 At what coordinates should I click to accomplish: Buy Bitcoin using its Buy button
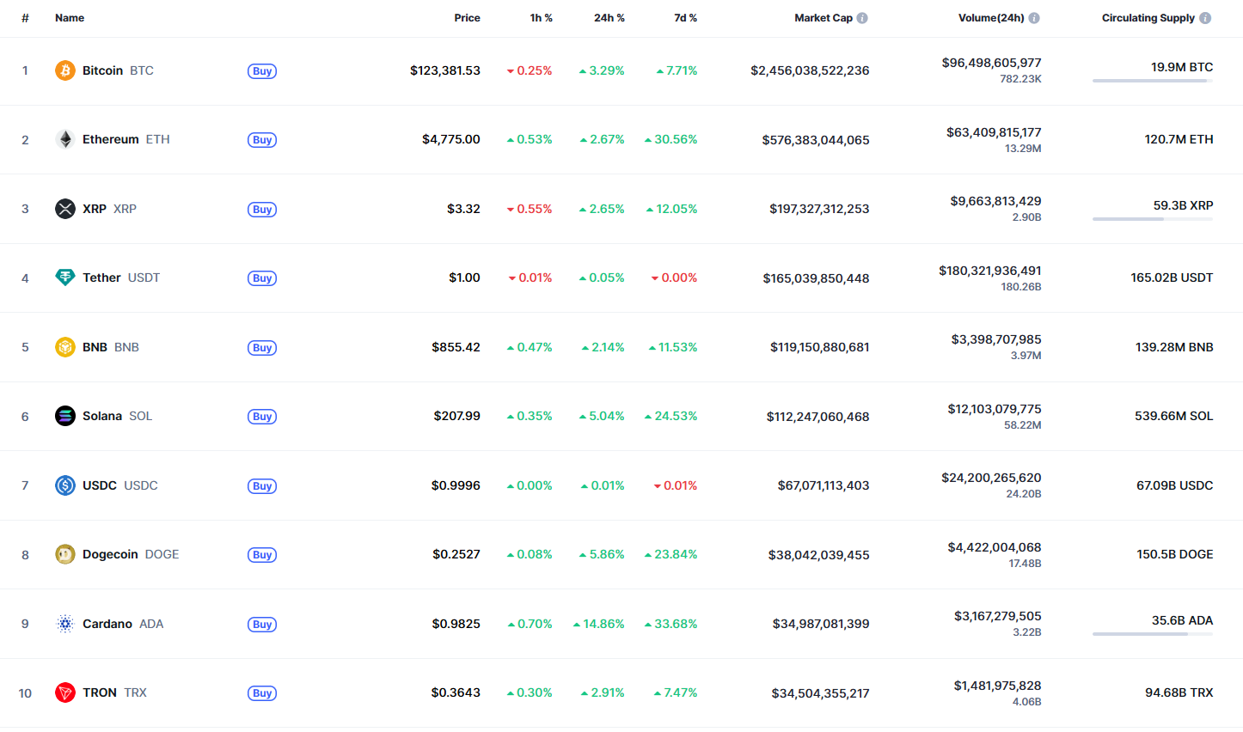click(x=262, y=71)
